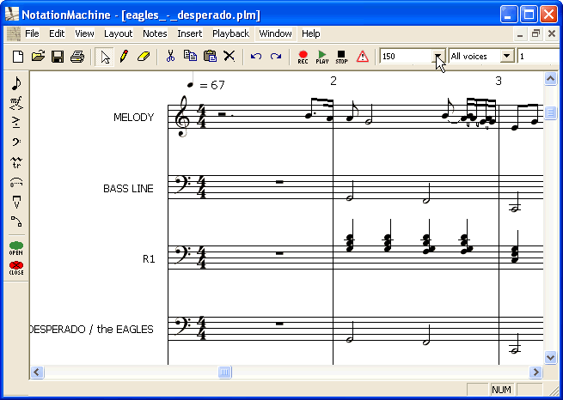Image resolution: width=563 pixels, height=400 pixels.
Task: Open the Playback menu
Action: tap(230, 33)
